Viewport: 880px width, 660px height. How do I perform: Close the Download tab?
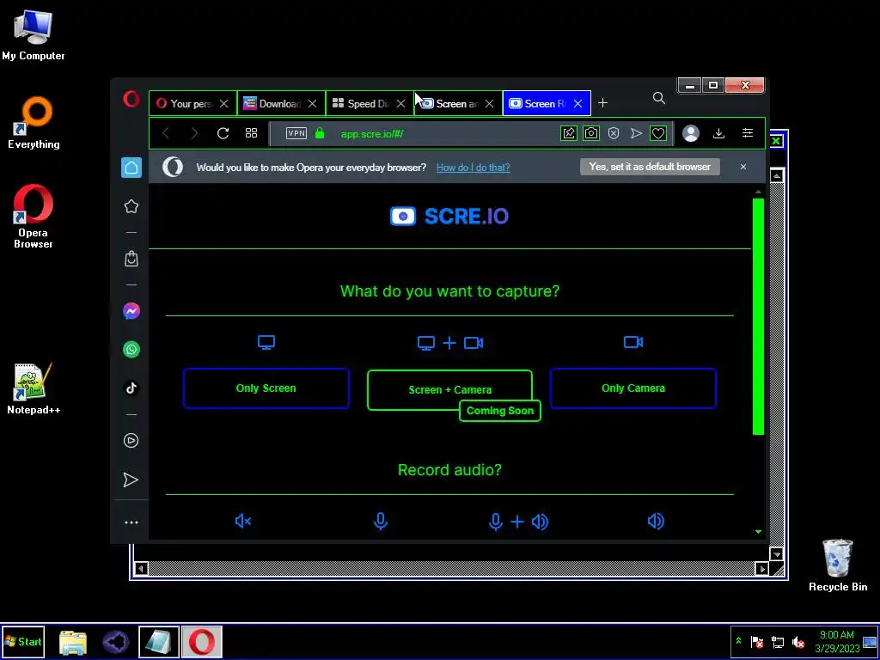point(313,104)
